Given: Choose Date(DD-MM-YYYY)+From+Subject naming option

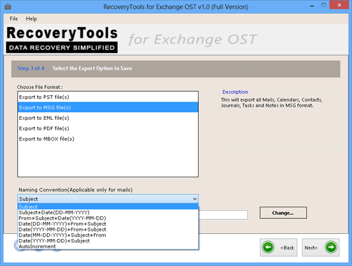Looking at the screenshot, I should pyautogui.click(x=108, y=224).
